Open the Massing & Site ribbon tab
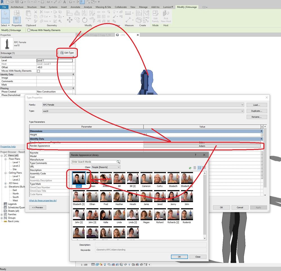Screen dimensions: 281x271 [x=103, y=7]
